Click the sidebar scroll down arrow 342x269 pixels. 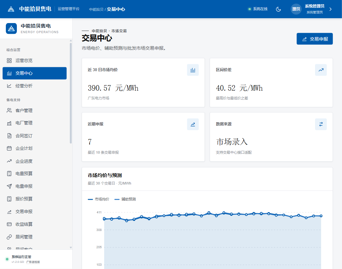[x=71, y=247]
